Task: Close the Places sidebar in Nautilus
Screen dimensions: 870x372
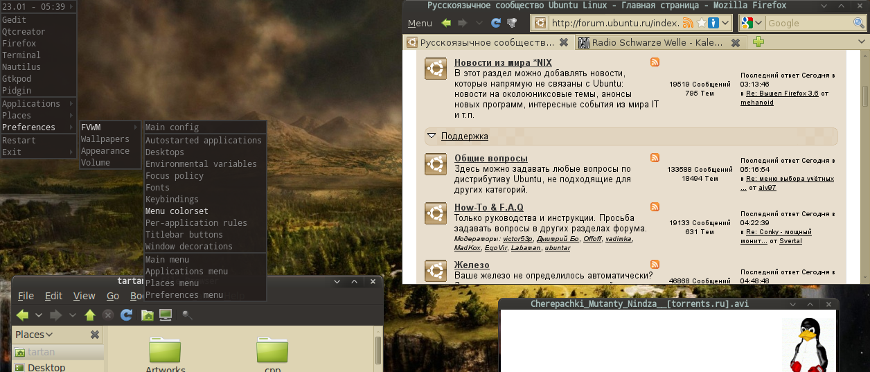Action: click(95, 335)
